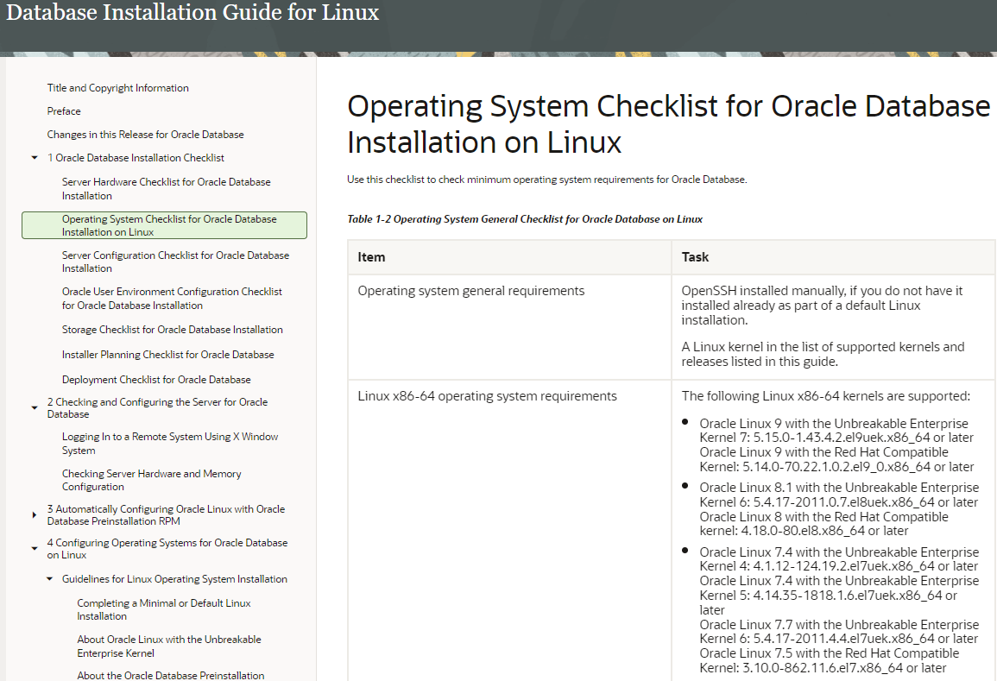Open About the Oracle Database Preinstallation entry
997x681 pixels.
point(170,675)
